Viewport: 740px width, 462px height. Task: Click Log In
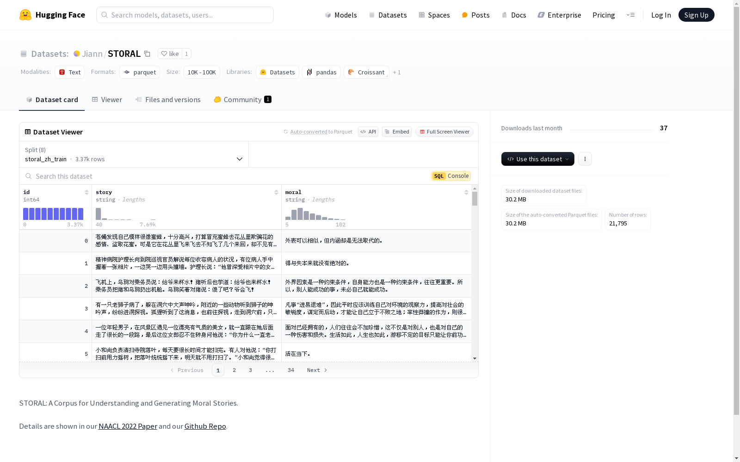[661, 15]
